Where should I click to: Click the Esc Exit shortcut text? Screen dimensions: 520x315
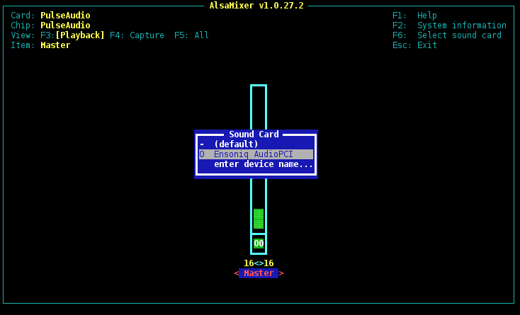point(414,45)
